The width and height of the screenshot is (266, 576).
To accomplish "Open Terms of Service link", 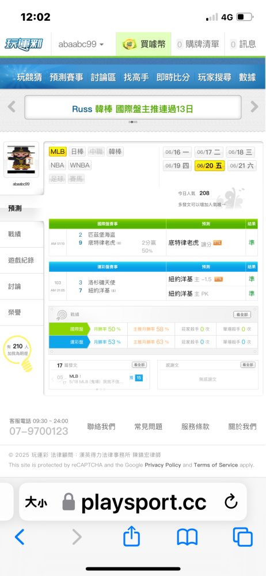I will [216, 465].
